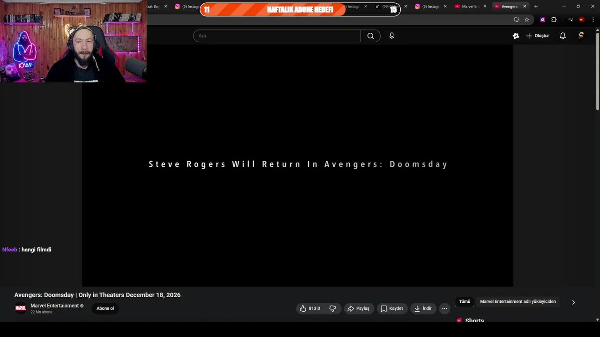Focus the Ara search input field
This screenshot has height=337, width=600.
(x=277, y=36)
